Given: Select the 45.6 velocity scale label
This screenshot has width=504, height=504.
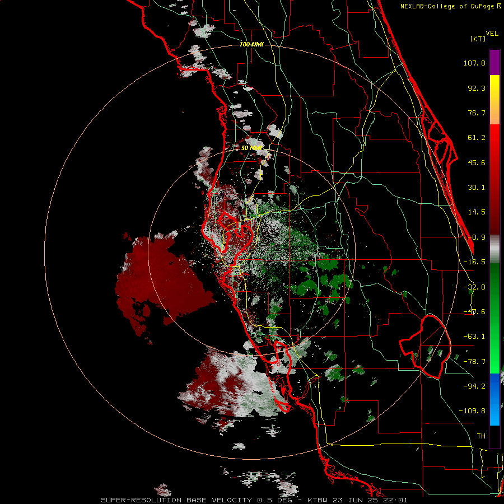Looking at the screenshot, I should [x=477, y=162].
